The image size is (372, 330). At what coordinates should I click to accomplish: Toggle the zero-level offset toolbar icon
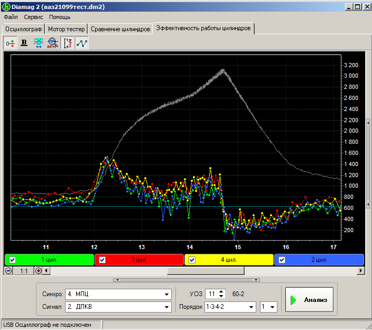point(10,43)
